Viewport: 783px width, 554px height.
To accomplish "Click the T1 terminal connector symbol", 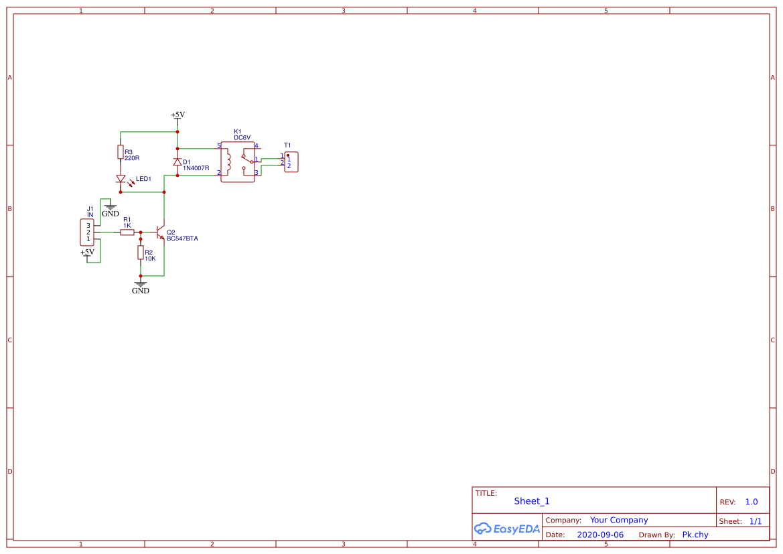I will point(291,161).
